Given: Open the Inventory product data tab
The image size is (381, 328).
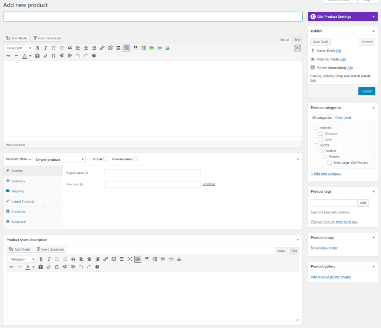Looking at the screenshot, I should [x=18, y=181].
